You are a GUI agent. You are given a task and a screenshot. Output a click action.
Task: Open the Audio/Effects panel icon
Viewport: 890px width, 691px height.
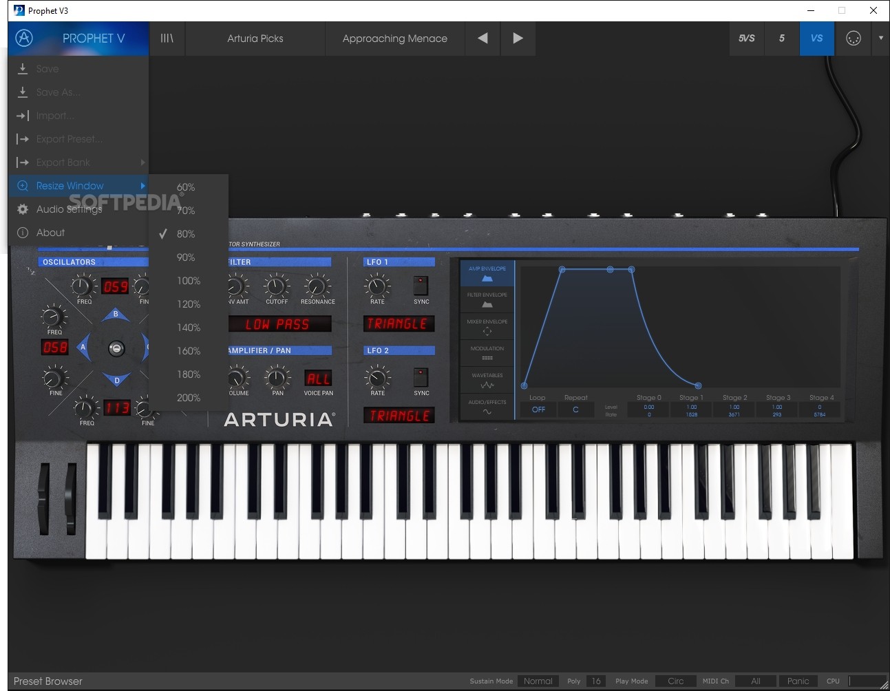coord(487,407)
